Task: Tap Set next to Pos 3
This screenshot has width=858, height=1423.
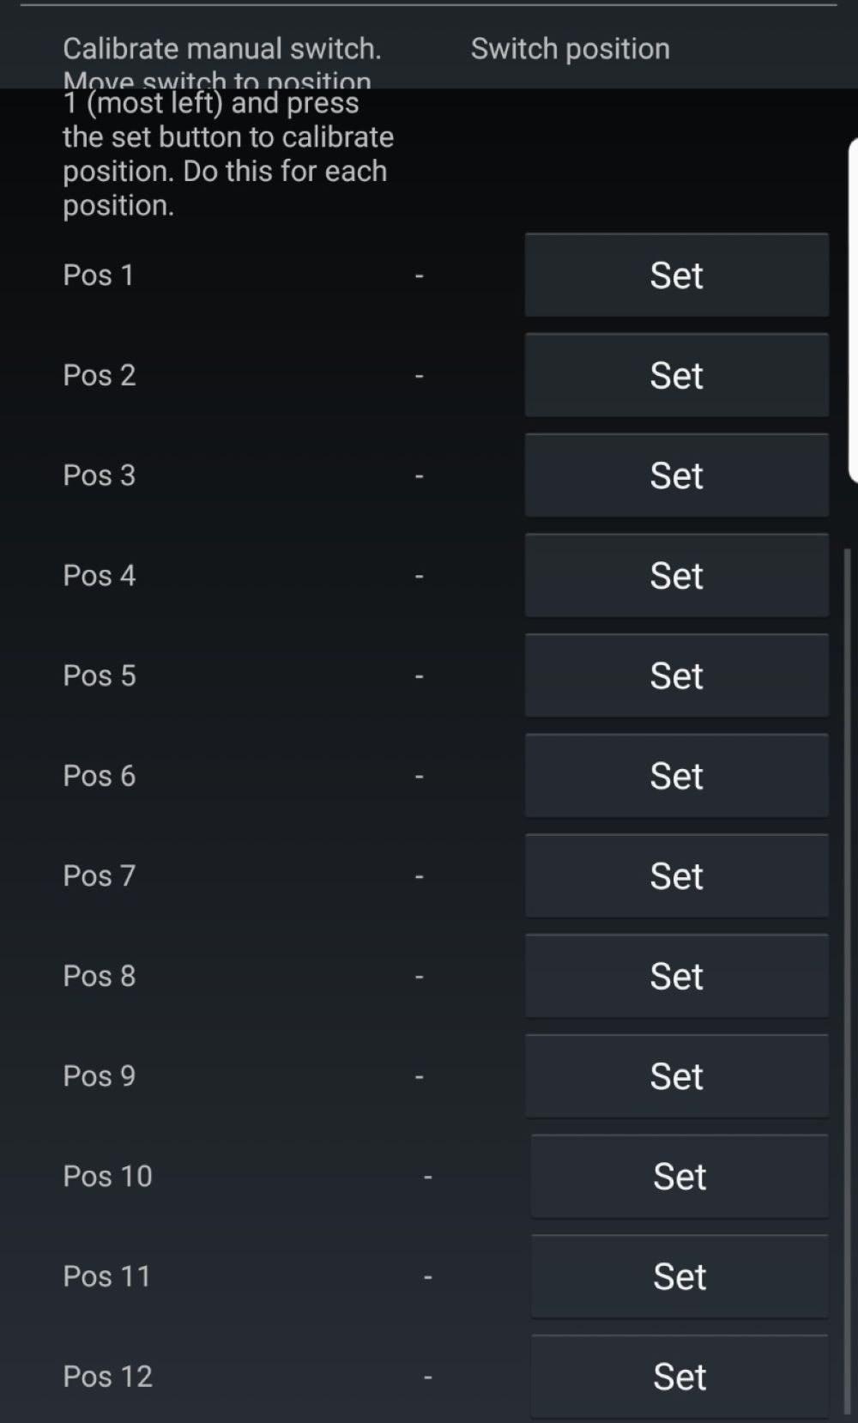Action: click(676, 475)
